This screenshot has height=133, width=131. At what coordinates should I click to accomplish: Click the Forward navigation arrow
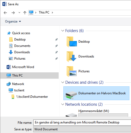13,13
